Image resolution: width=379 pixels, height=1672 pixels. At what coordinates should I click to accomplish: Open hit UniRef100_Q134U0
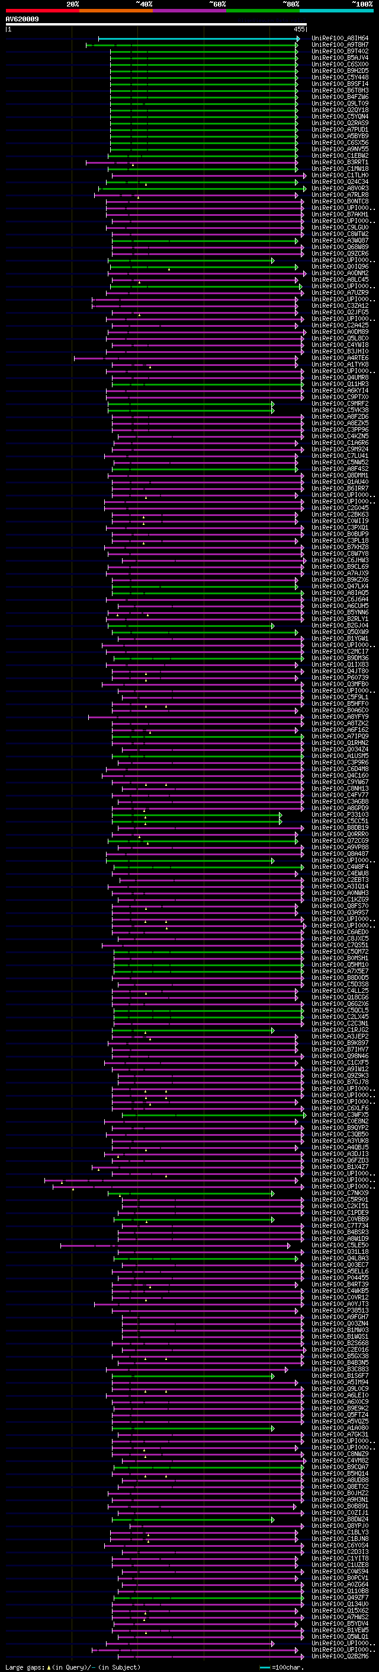point(339,1604)
